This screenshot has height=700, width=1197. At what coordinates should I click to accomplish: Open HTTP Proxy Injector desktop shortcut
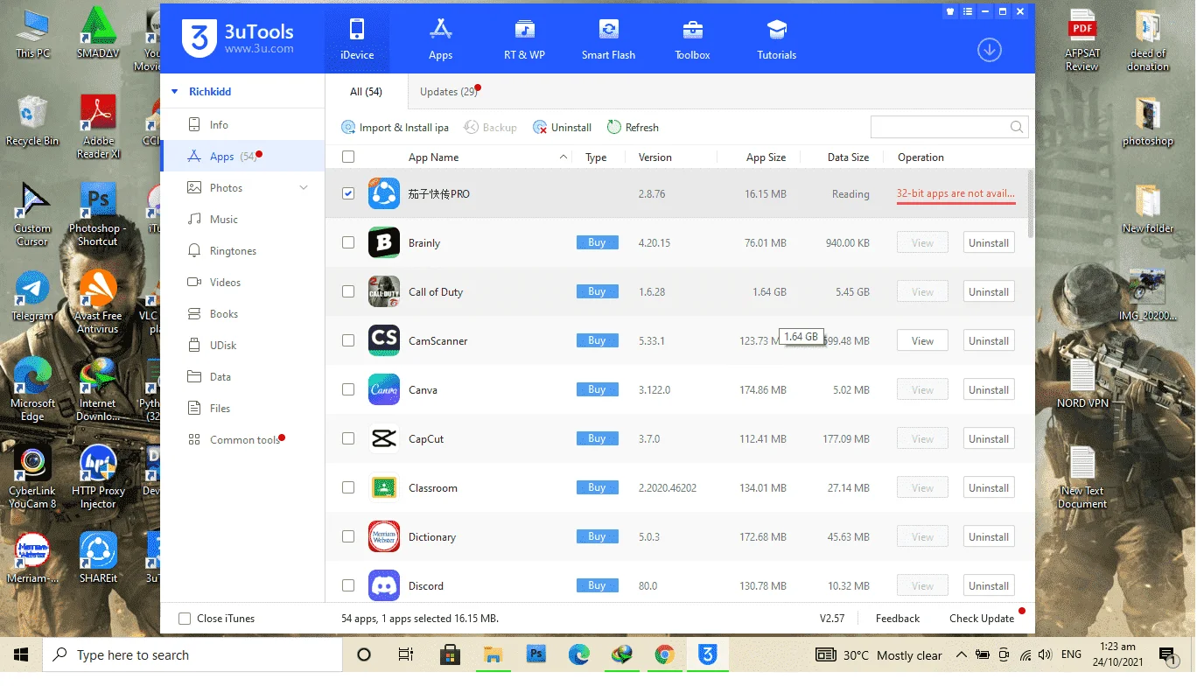tap(98, 477)
